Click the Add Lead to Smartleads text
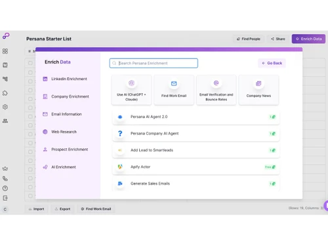The image size is (328, 246). tap(152, 150)
